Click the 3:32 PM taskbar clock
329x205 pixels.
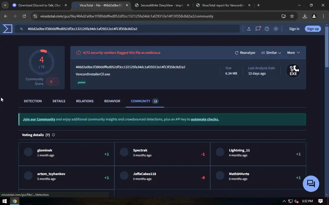(x=307, y=201)
